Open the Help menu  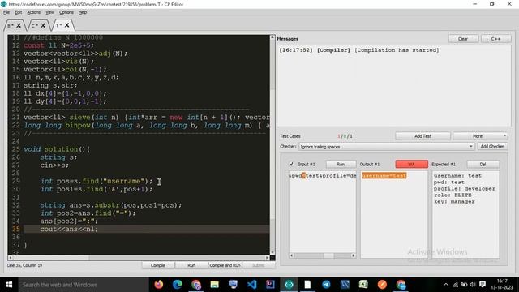pyautogui.click(x=83, y=12)
